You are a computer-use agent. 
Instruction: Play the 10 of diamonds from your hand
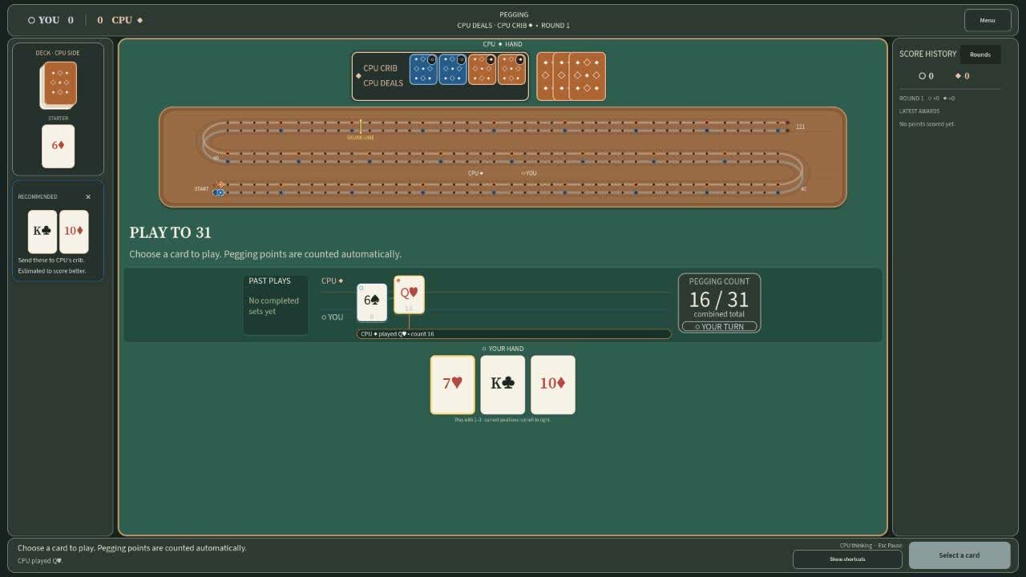click(x=553, y=385)
